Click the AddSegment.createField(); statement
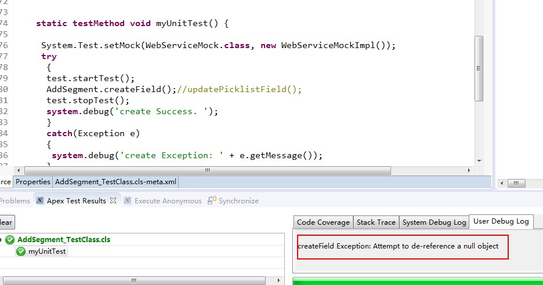Screen dimensions: 543x285 (111, 90)
